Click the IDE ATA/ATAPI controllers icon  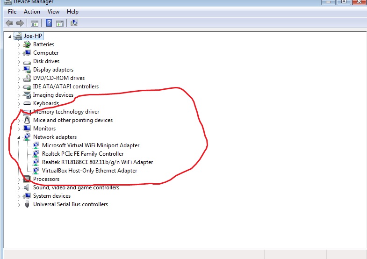(27, 87)
